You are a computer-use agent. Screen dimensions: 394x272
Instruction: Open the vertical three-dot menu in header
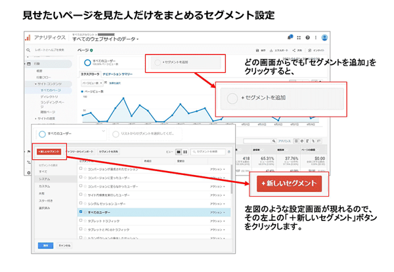[316, 37]
